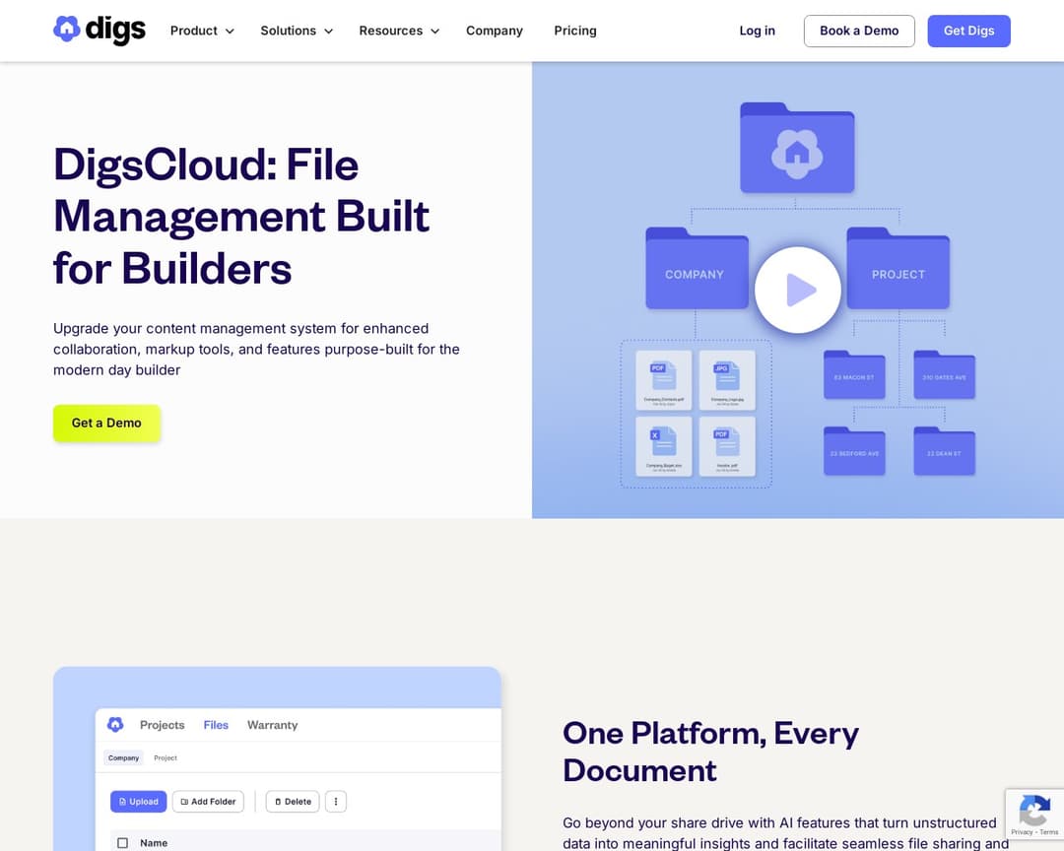
Task: Click the PROJECT folder graphic
Action: point(898,268)
